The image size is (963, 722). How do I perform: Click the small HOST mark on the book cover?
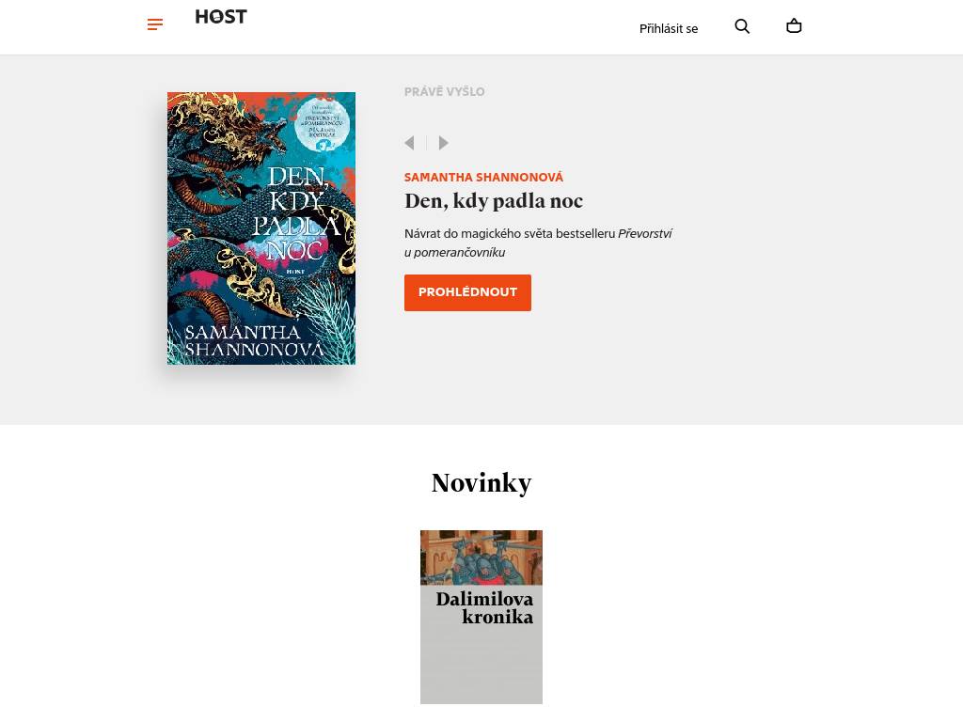[295, 272]
